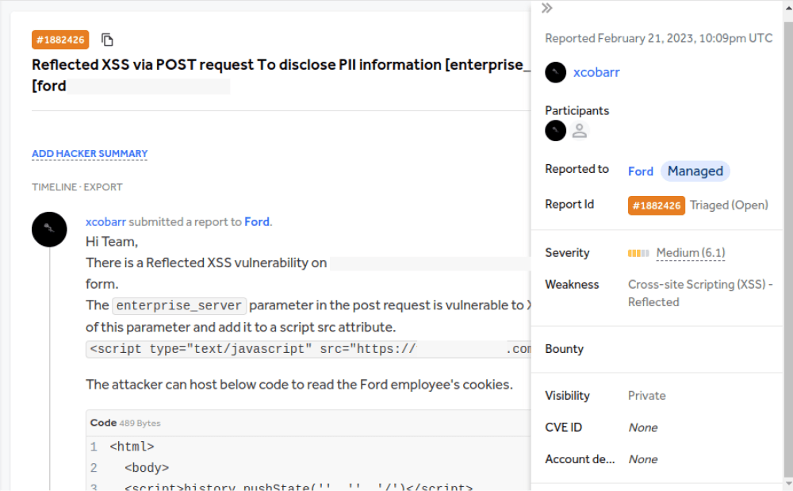This screenshot has width=793, height=491.
Task: Open xcobarr's avatar in the sidebar header
Action: click(x=555, y=72)
